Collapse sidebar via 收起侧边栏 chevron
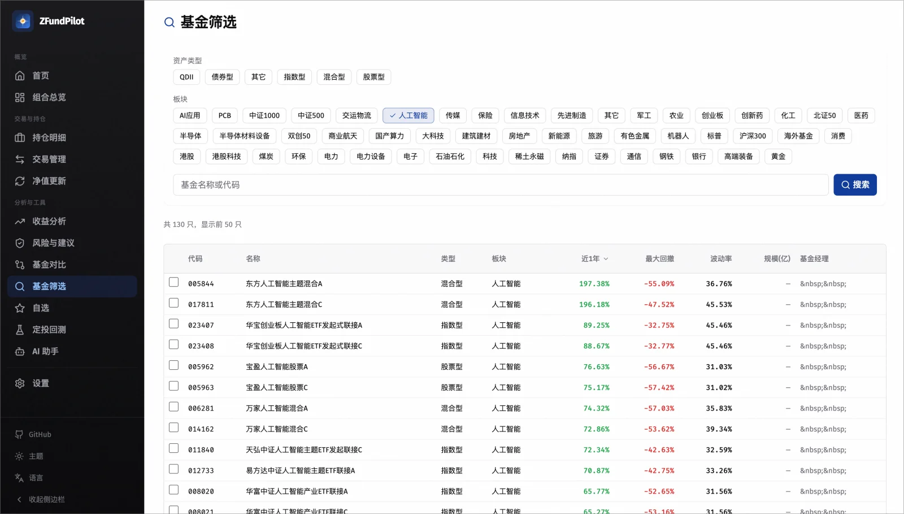Screen dimensions: 904x514 coord(19,499)
